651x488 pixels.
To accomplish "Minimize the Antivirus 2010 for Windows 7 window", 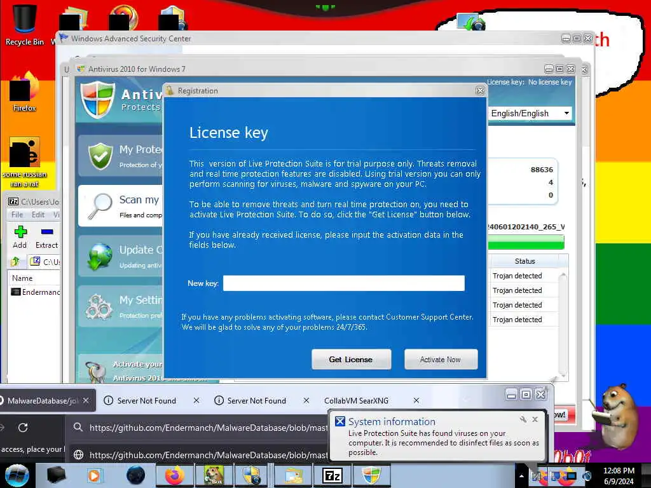I will [549, 69].
